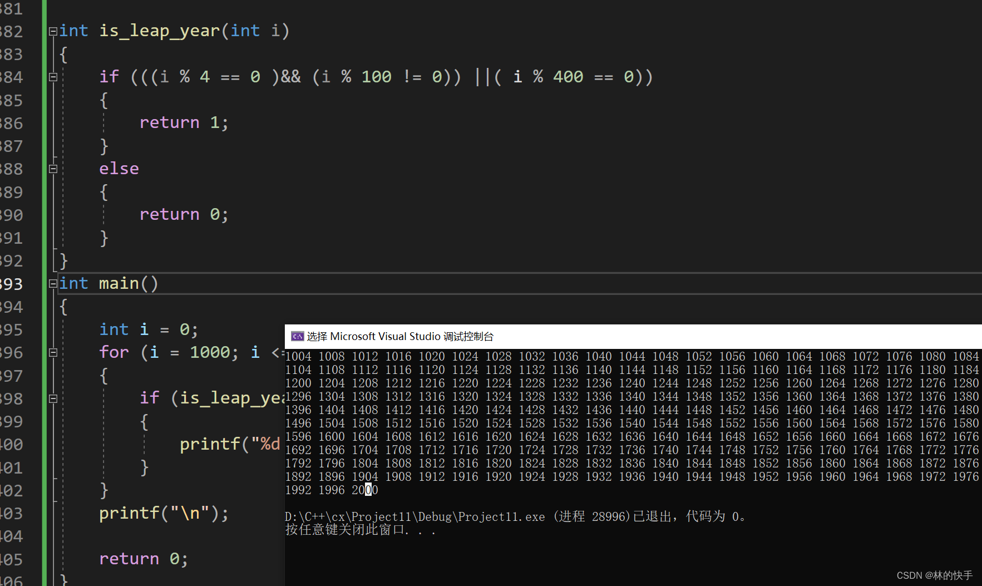Click the 'int i = 0;' declaration
Screen dimensions: 982x586
click(149, 329)
